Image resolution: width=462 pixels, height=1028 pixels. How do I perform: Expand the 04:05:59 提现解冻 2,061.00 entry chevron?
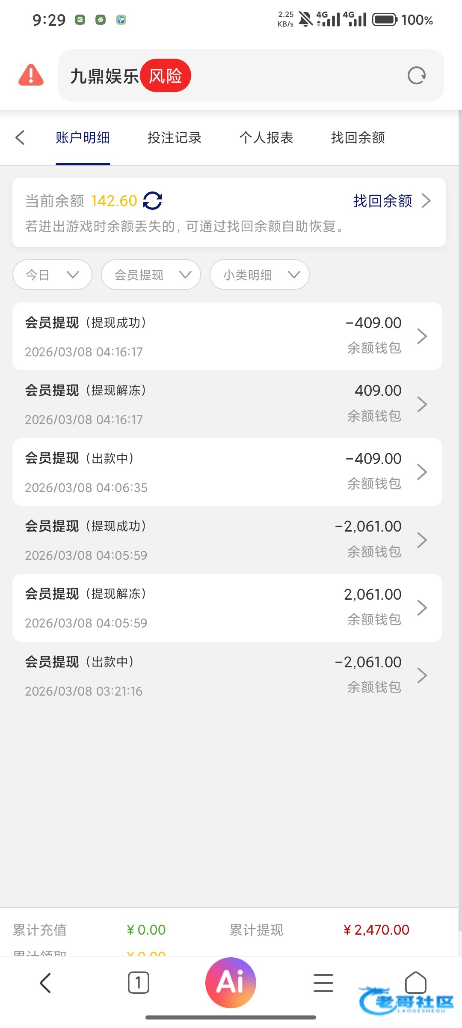click(422, 608)
